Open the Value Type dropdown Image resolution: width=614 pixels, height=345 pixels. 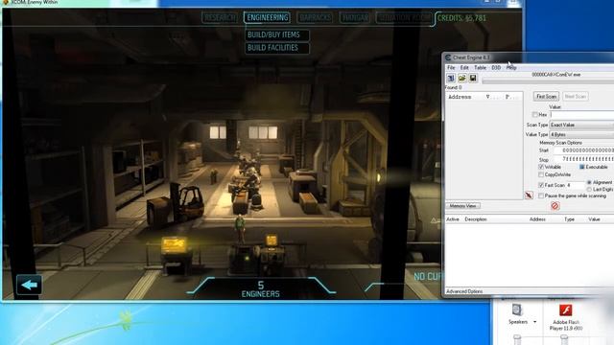click(581, 134)
